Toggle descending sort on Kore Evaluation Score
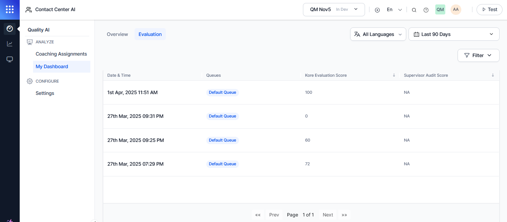Viewport: 507px width, 222px height. pyautogui.click(x=394, y=75)
